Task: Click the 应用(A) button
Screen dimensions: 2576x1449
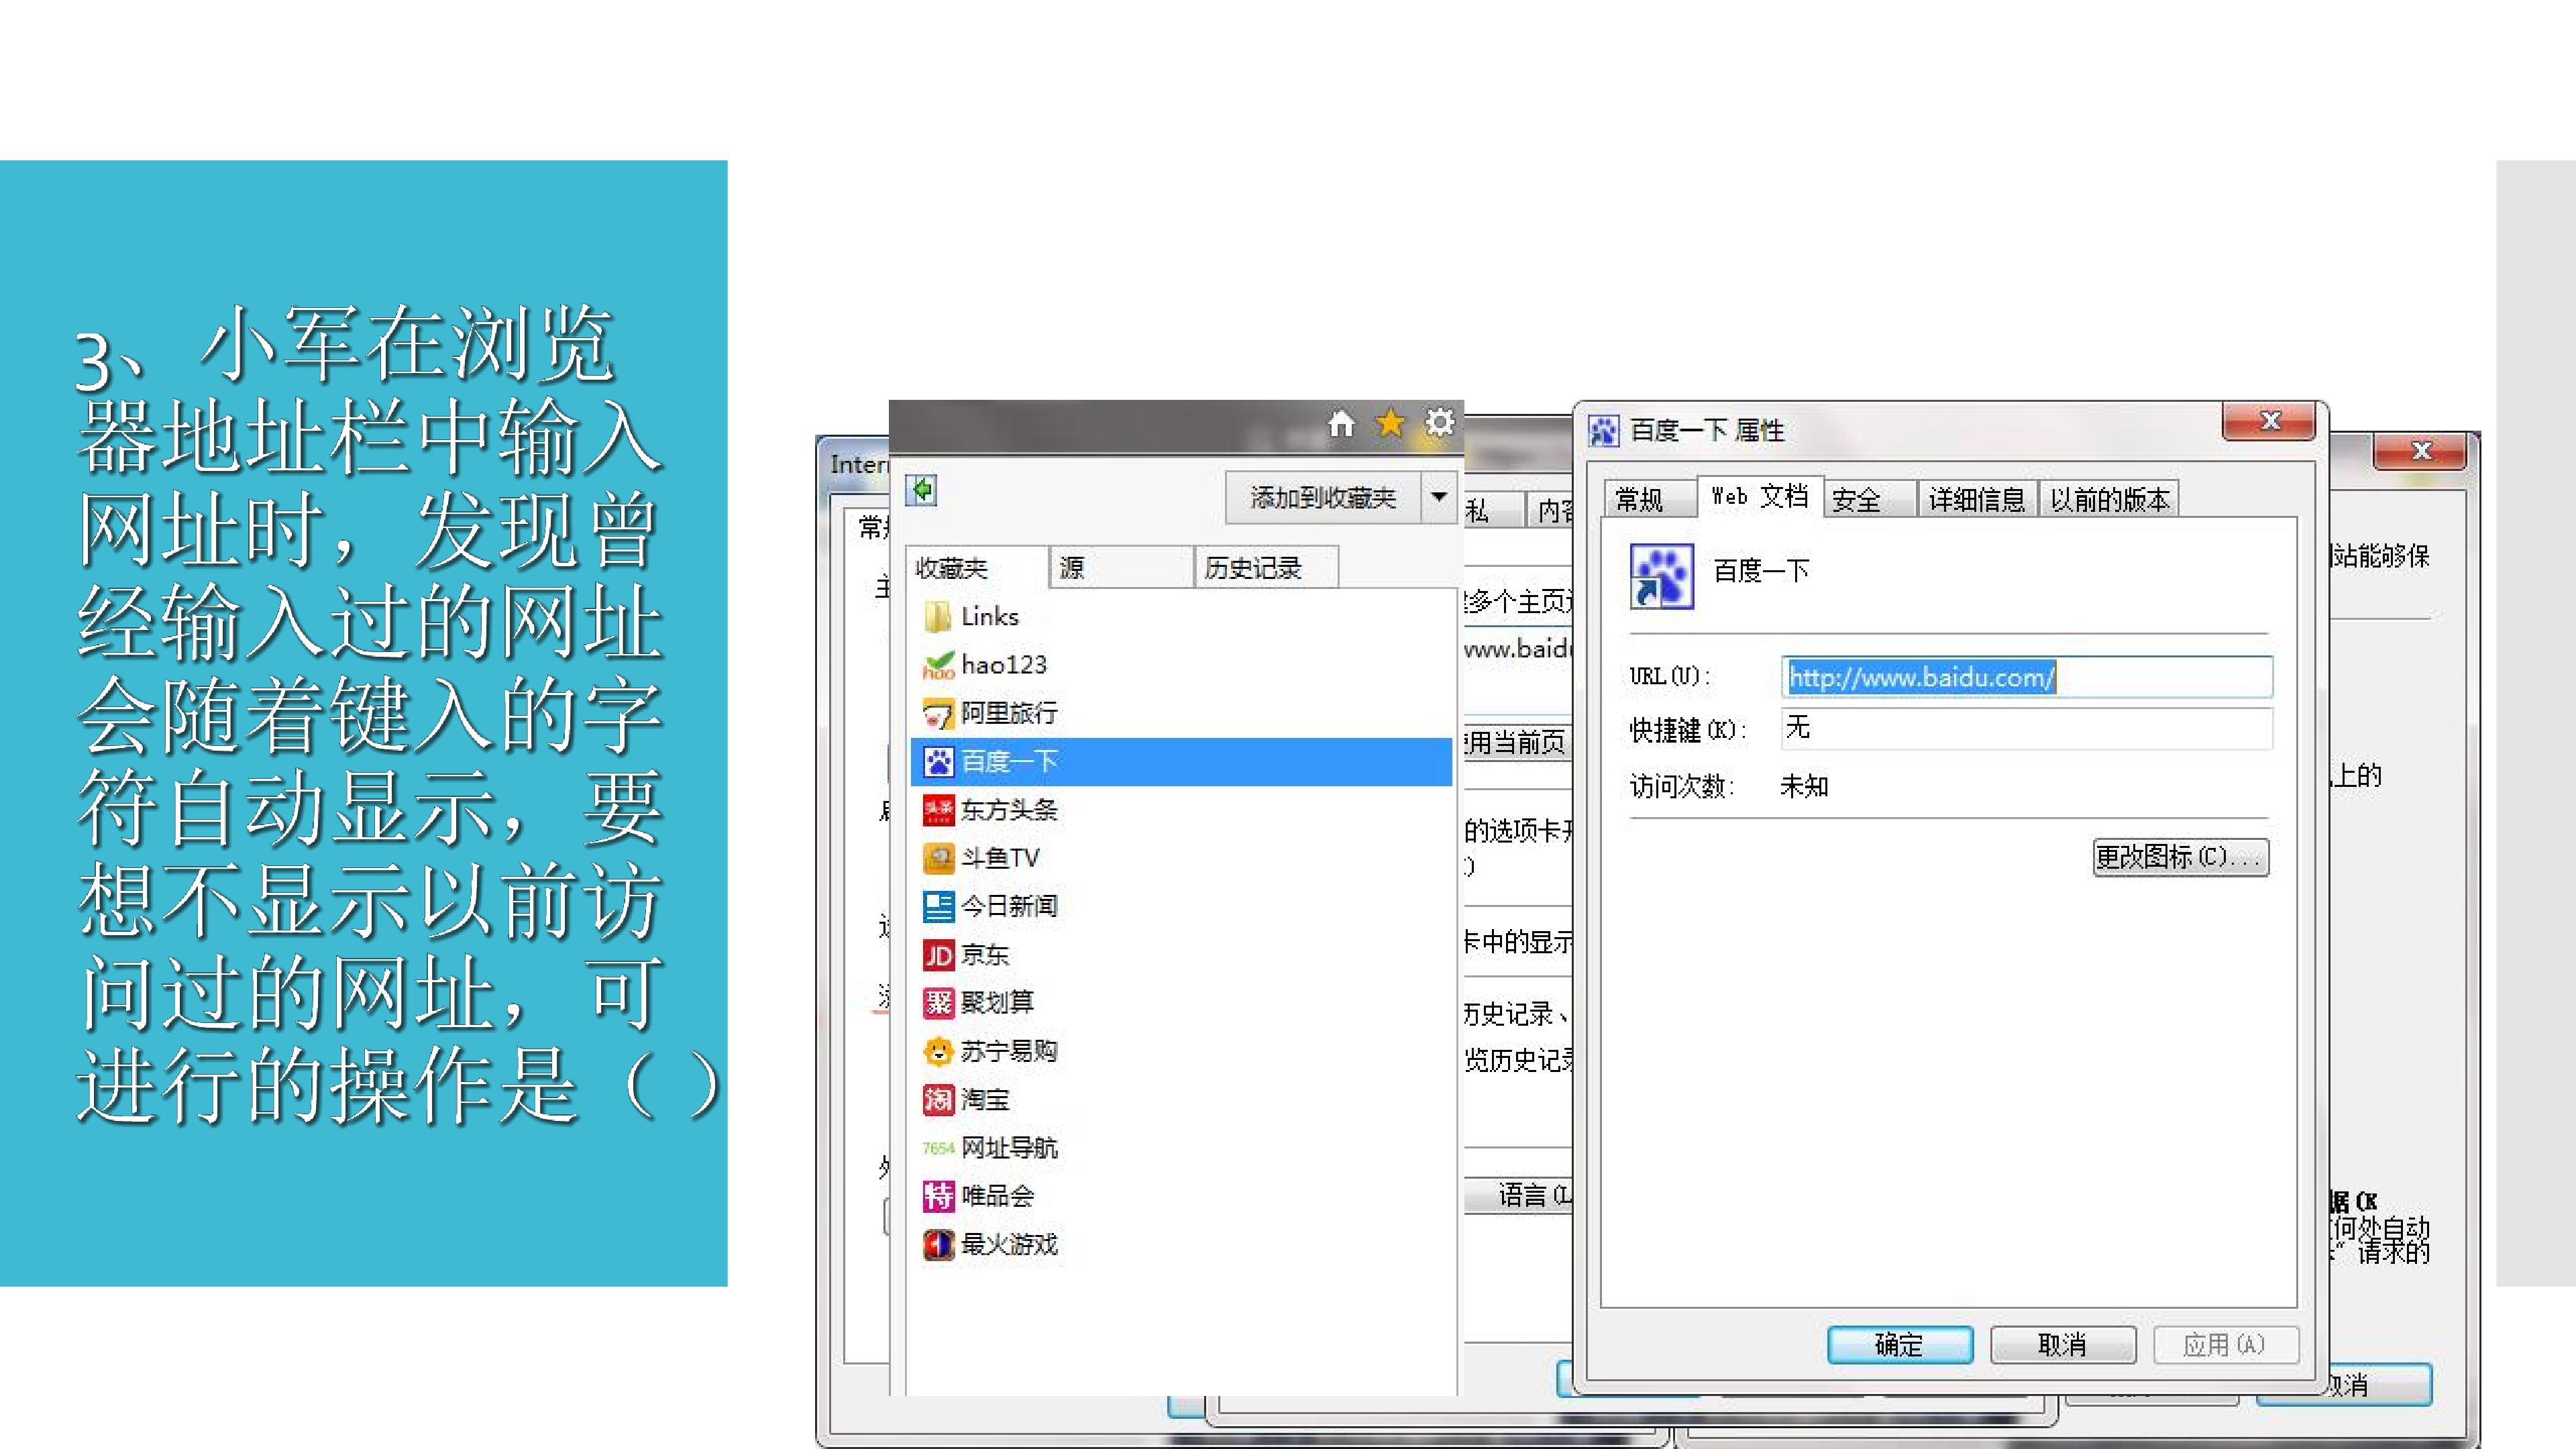Action: point(2226,1344)
